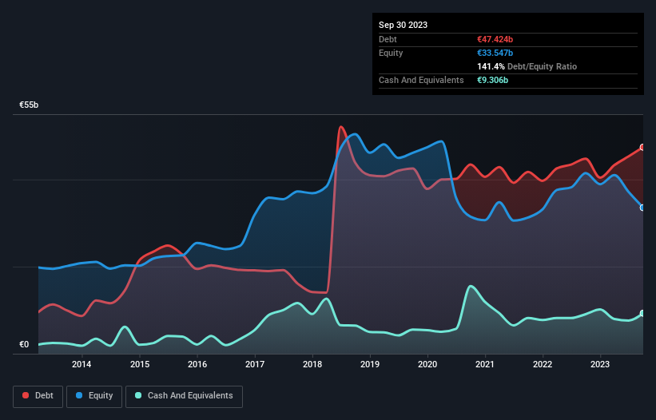This screenshot has height=420, width=656.
Task: Click the 2016 x-axis label
Action: click(x=197, y=364)
